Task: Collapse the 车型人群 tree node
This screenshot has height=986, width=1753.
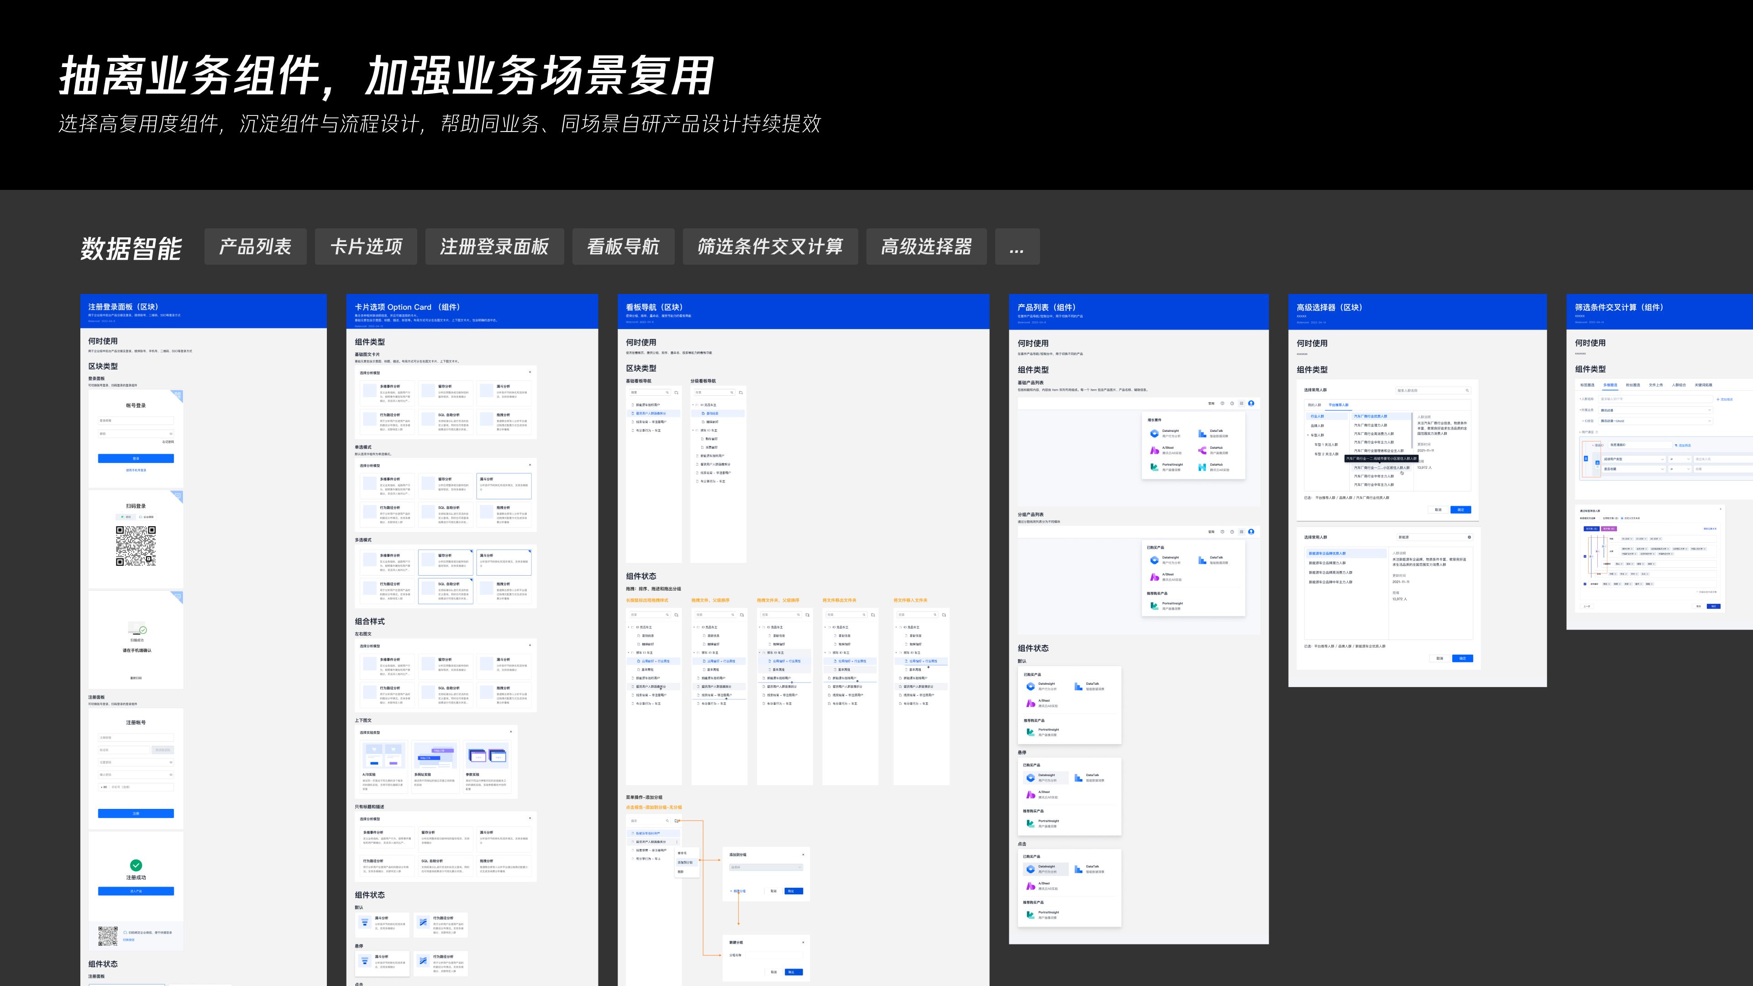Action: click(x=1308, y=435)
